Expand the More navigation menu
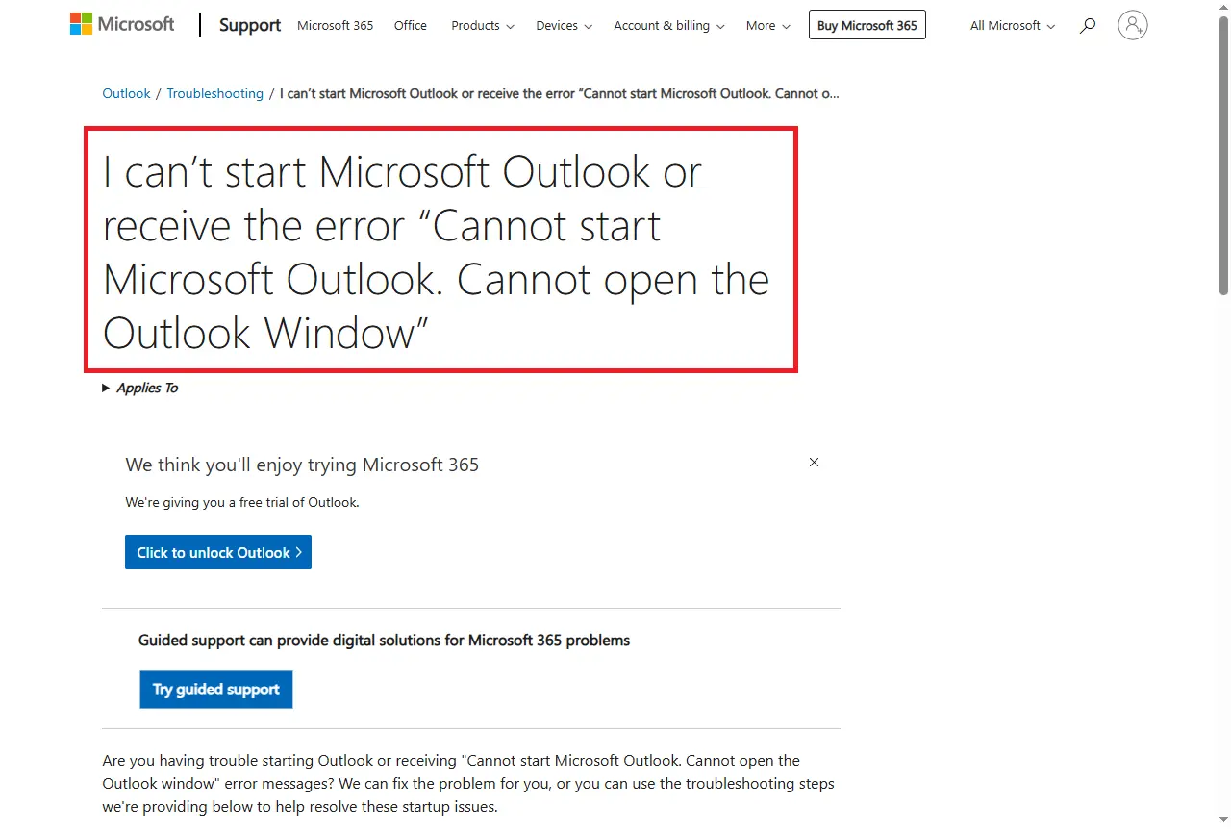The image size is (1231, 829). [x=767, y=26]
